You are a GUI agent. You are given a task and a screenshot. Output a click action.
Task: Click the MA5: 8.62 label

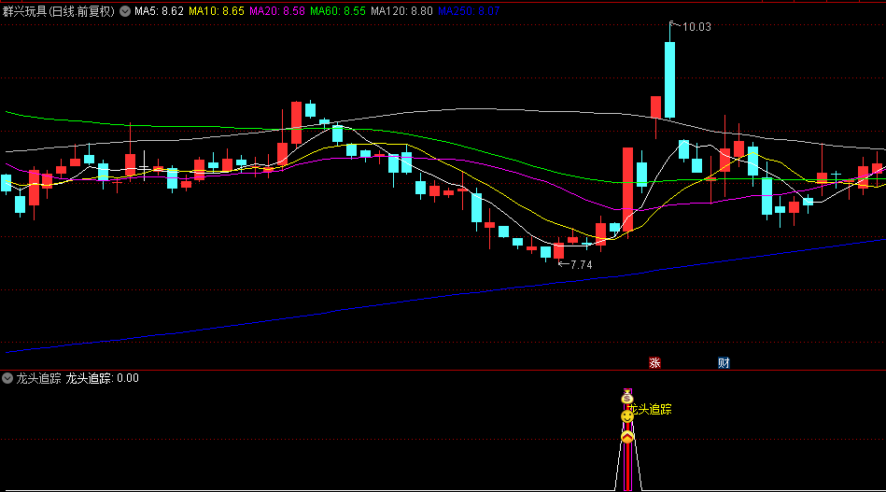pyautogui.click(x=160, y=11)
